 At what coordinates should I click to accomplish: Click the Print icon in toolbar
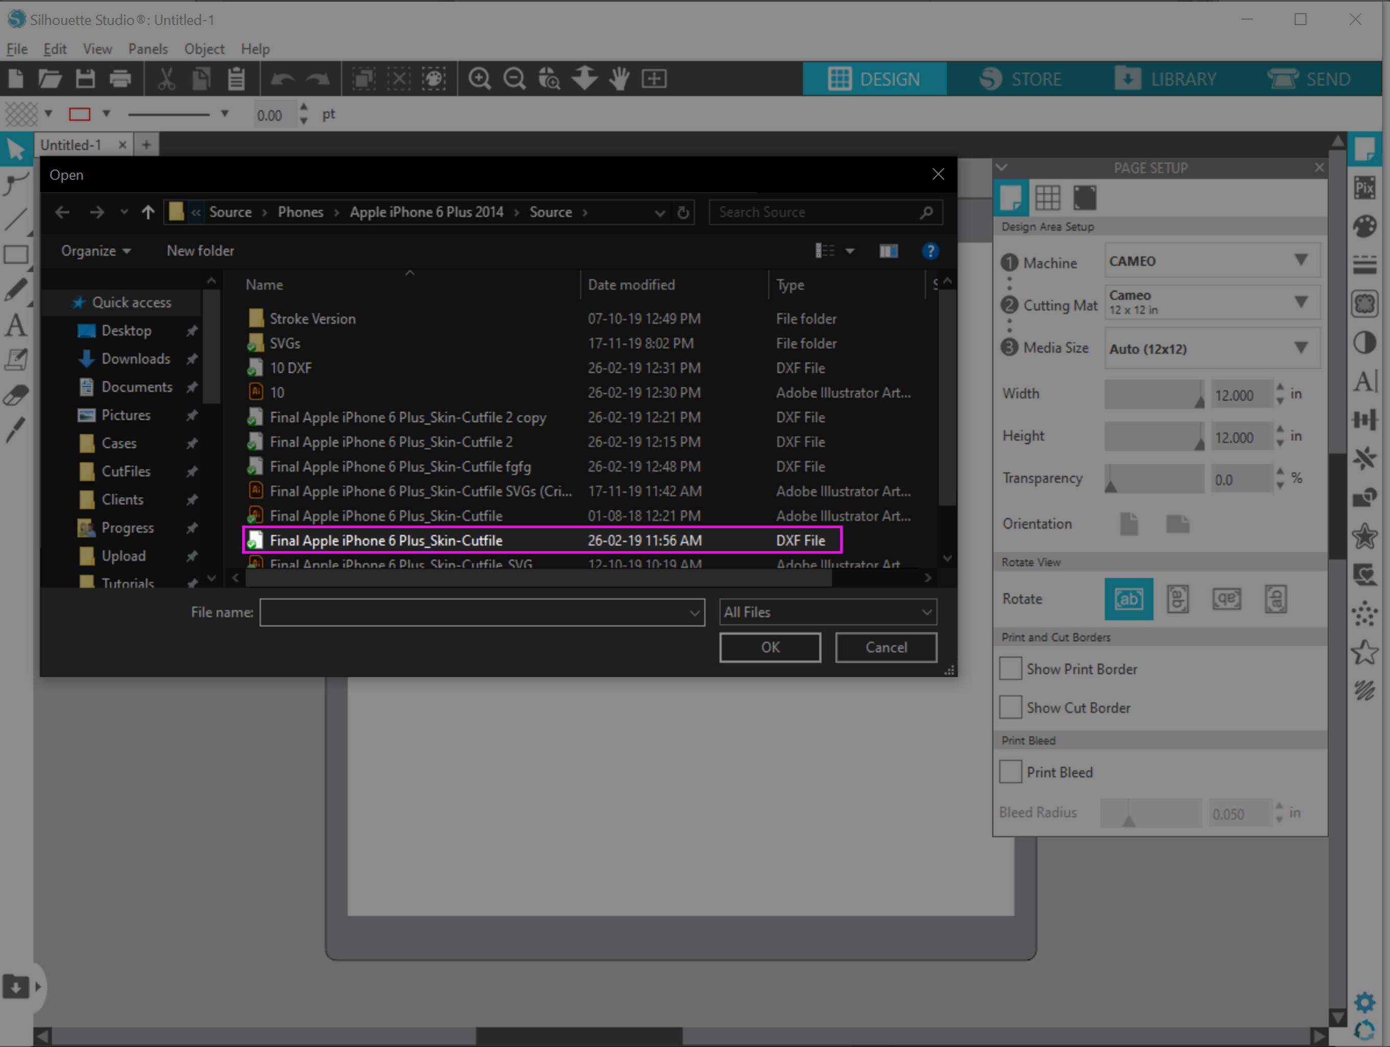(x=120, y=79)
